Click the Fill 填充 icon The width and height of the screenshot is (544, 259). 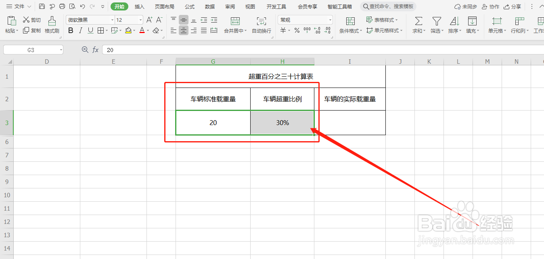coord(472,21)
